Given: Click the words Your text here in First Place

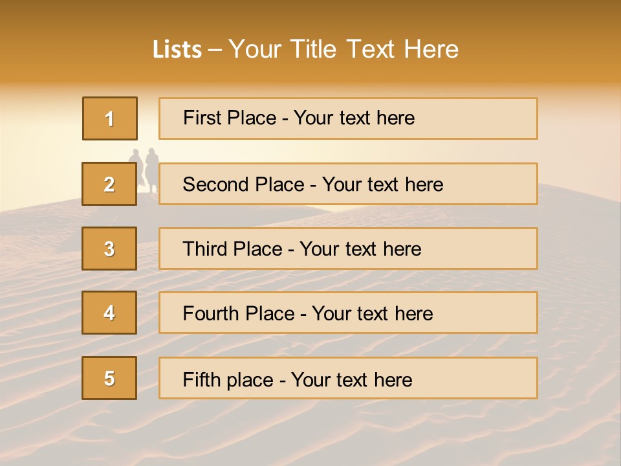Looking at the screenshot, I should [354, 118].
